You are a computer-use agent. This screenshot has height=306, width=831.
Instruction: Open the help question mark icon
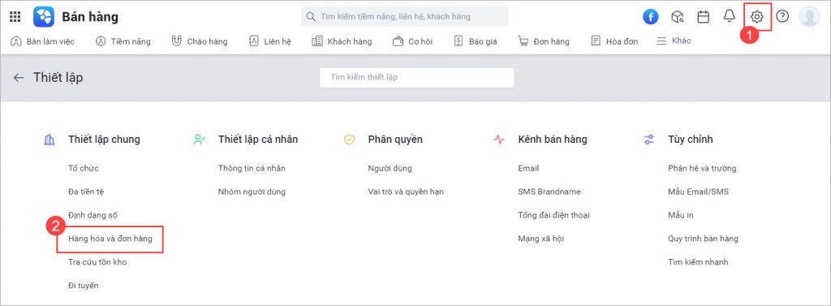(x=782, y=16)
